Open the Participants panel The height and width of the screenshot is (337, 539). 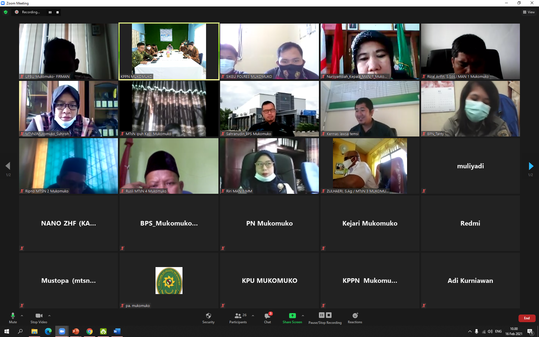[238, 318]
